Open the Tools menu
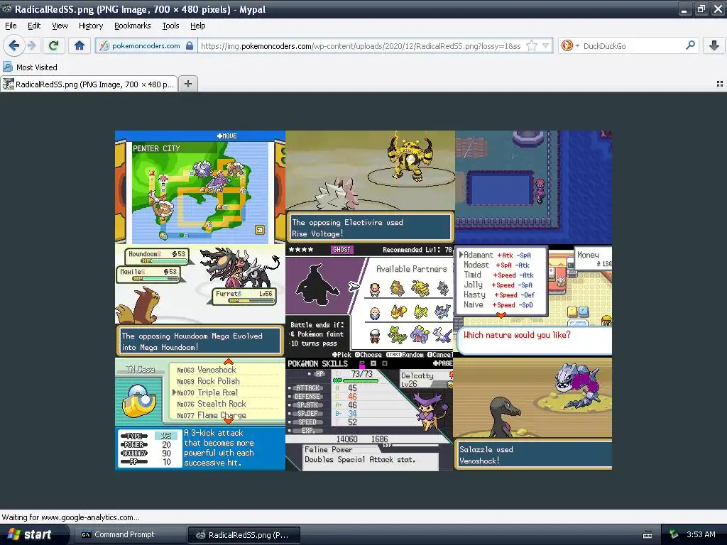The image size is (727, 545). click(x=170, y=26)
